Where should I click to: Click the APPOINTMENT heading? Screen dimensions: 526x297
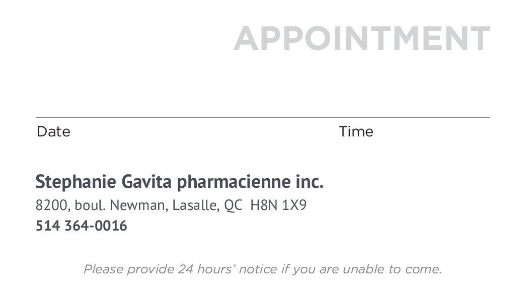click(x=361, y=39)
